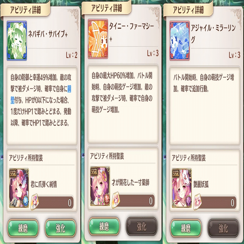Tap 練磨 button in the タイニー・ファーマシー+ panel

tap(104, 226)
